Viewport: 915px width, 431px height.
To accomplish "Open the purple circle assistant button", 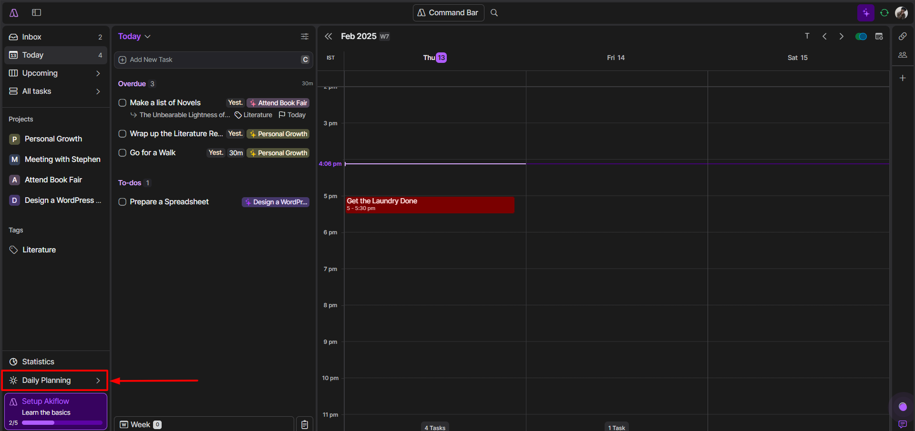I will 903,406.
